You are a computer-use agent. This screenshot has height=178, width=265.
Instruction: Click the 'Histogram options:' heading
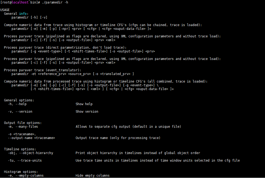[21, 172]
